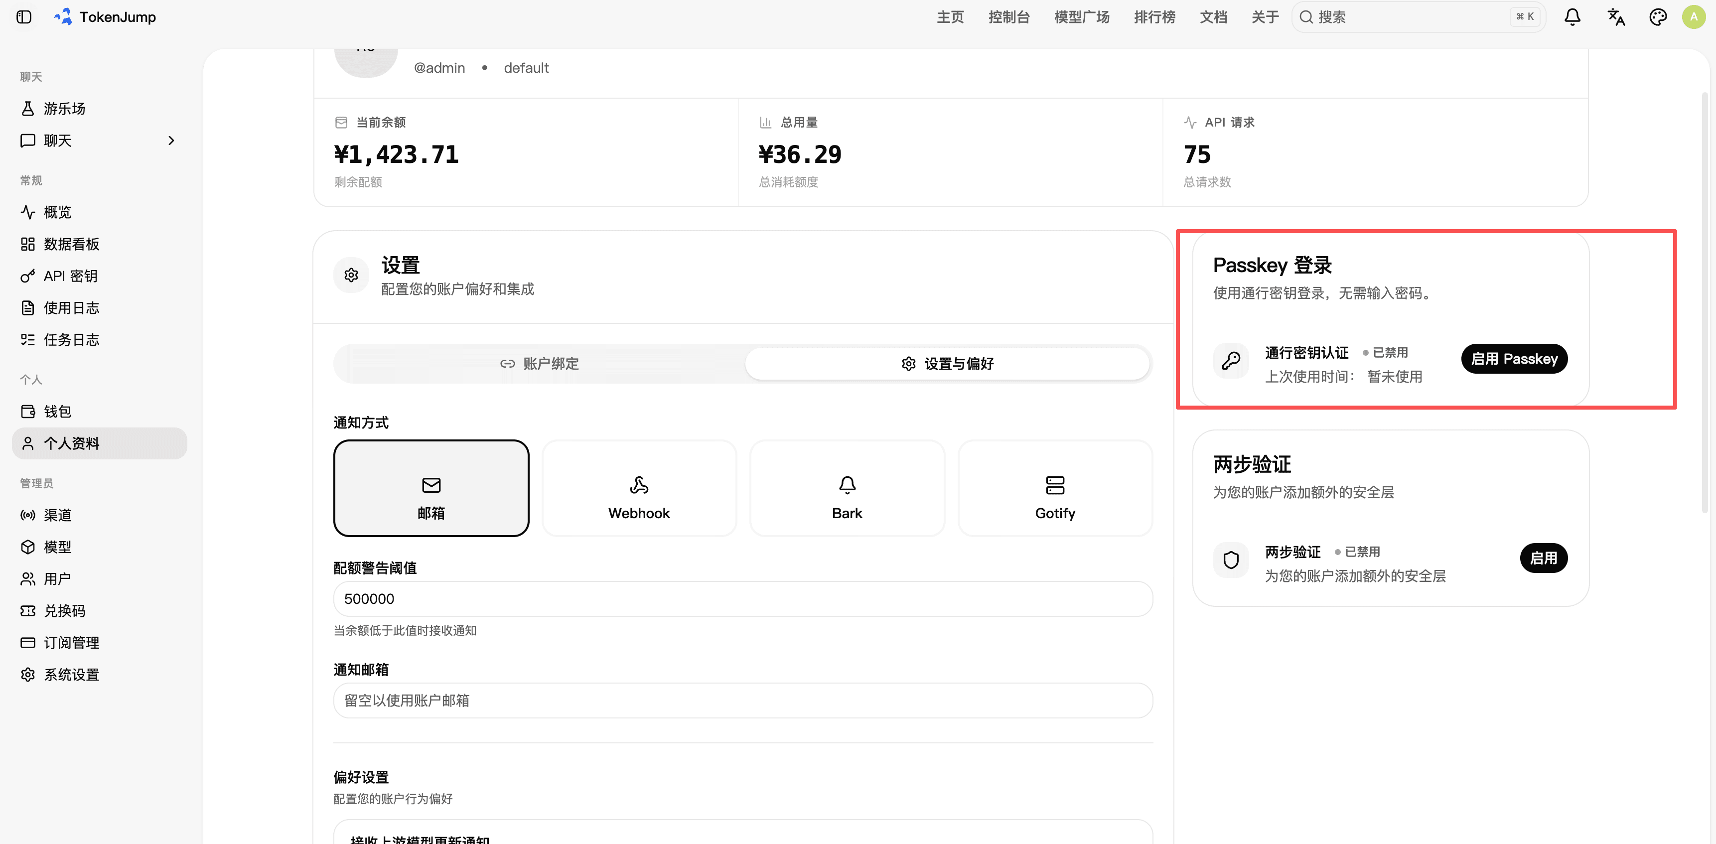This screenshot has width=1716, height=844.
Task: Open the theme palette icon
Action: (x=1658, y=16)
